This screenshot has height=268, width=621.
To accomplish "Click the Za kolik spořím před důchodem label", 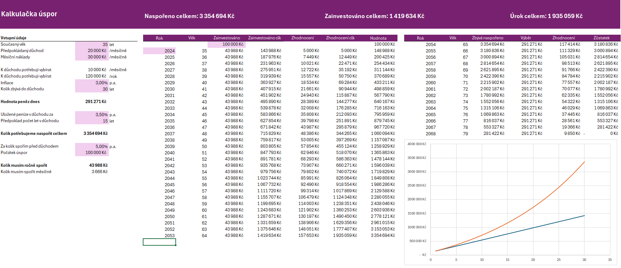I will 29,146.
